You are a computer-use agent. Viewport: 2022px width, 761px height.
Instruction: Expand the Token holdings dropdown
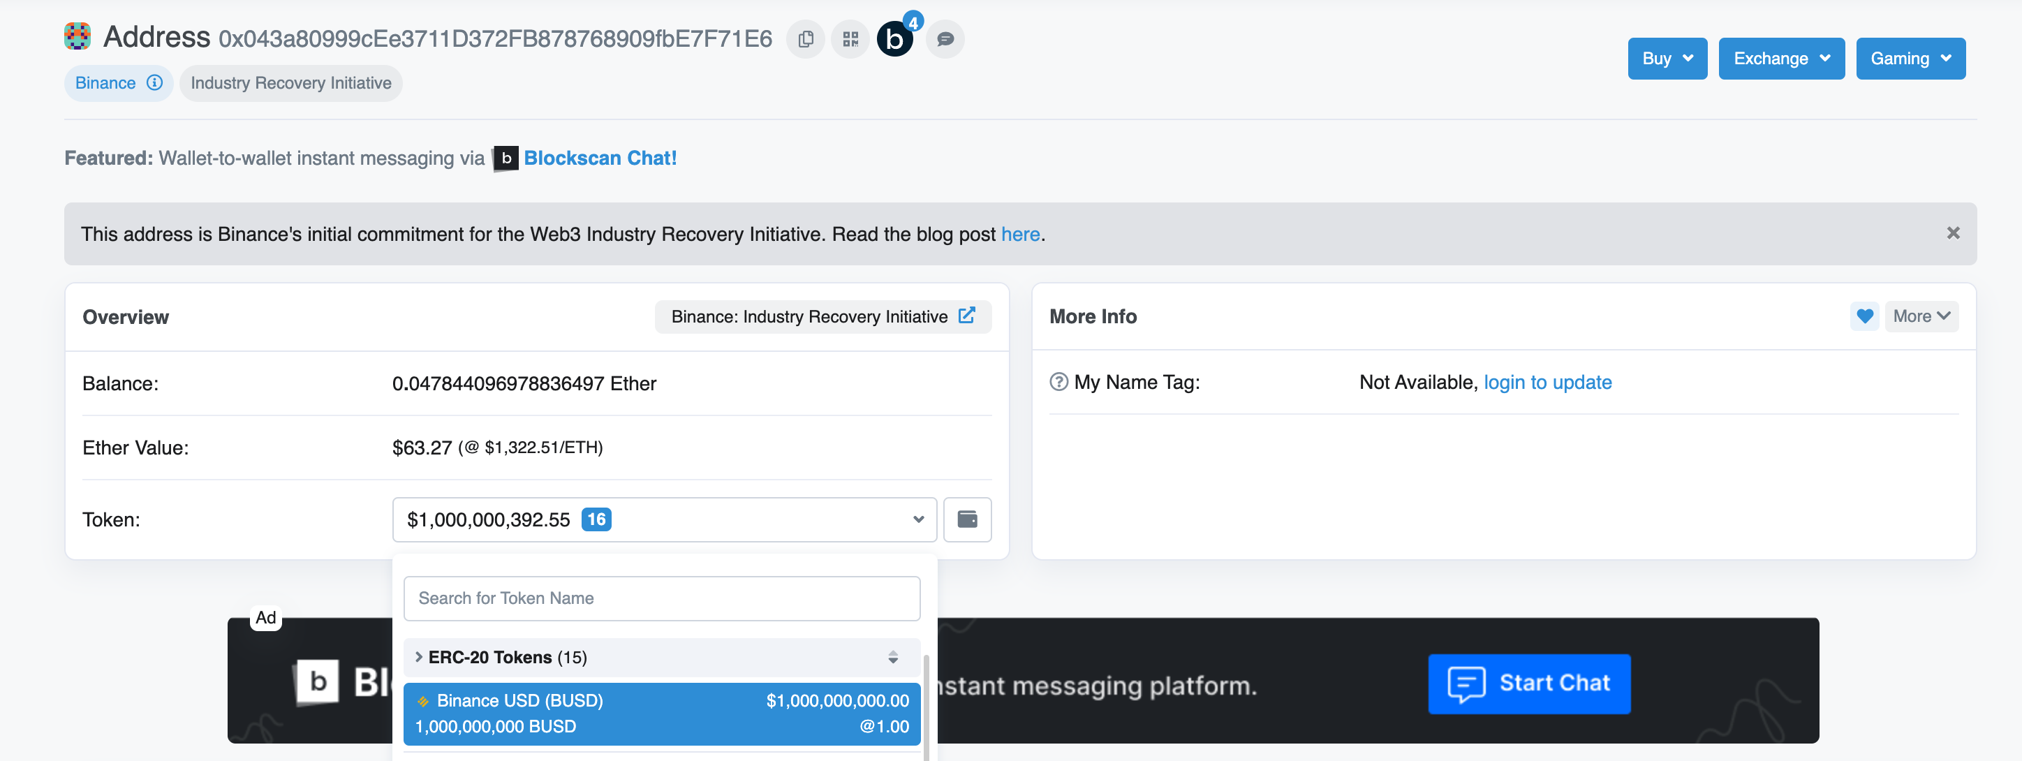click(x=664, y=519)
